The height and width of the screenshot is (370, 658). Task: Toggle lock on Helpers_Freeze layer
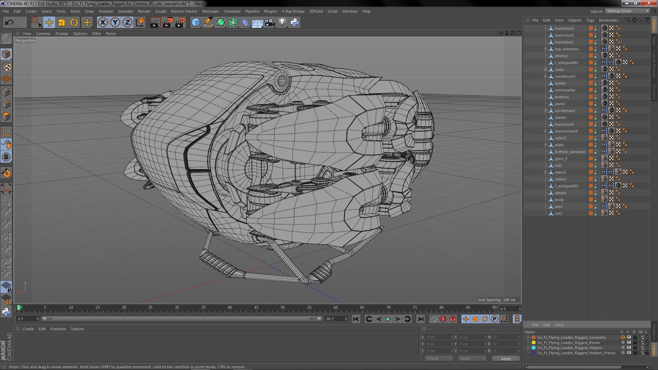click(x=647, y=353)
